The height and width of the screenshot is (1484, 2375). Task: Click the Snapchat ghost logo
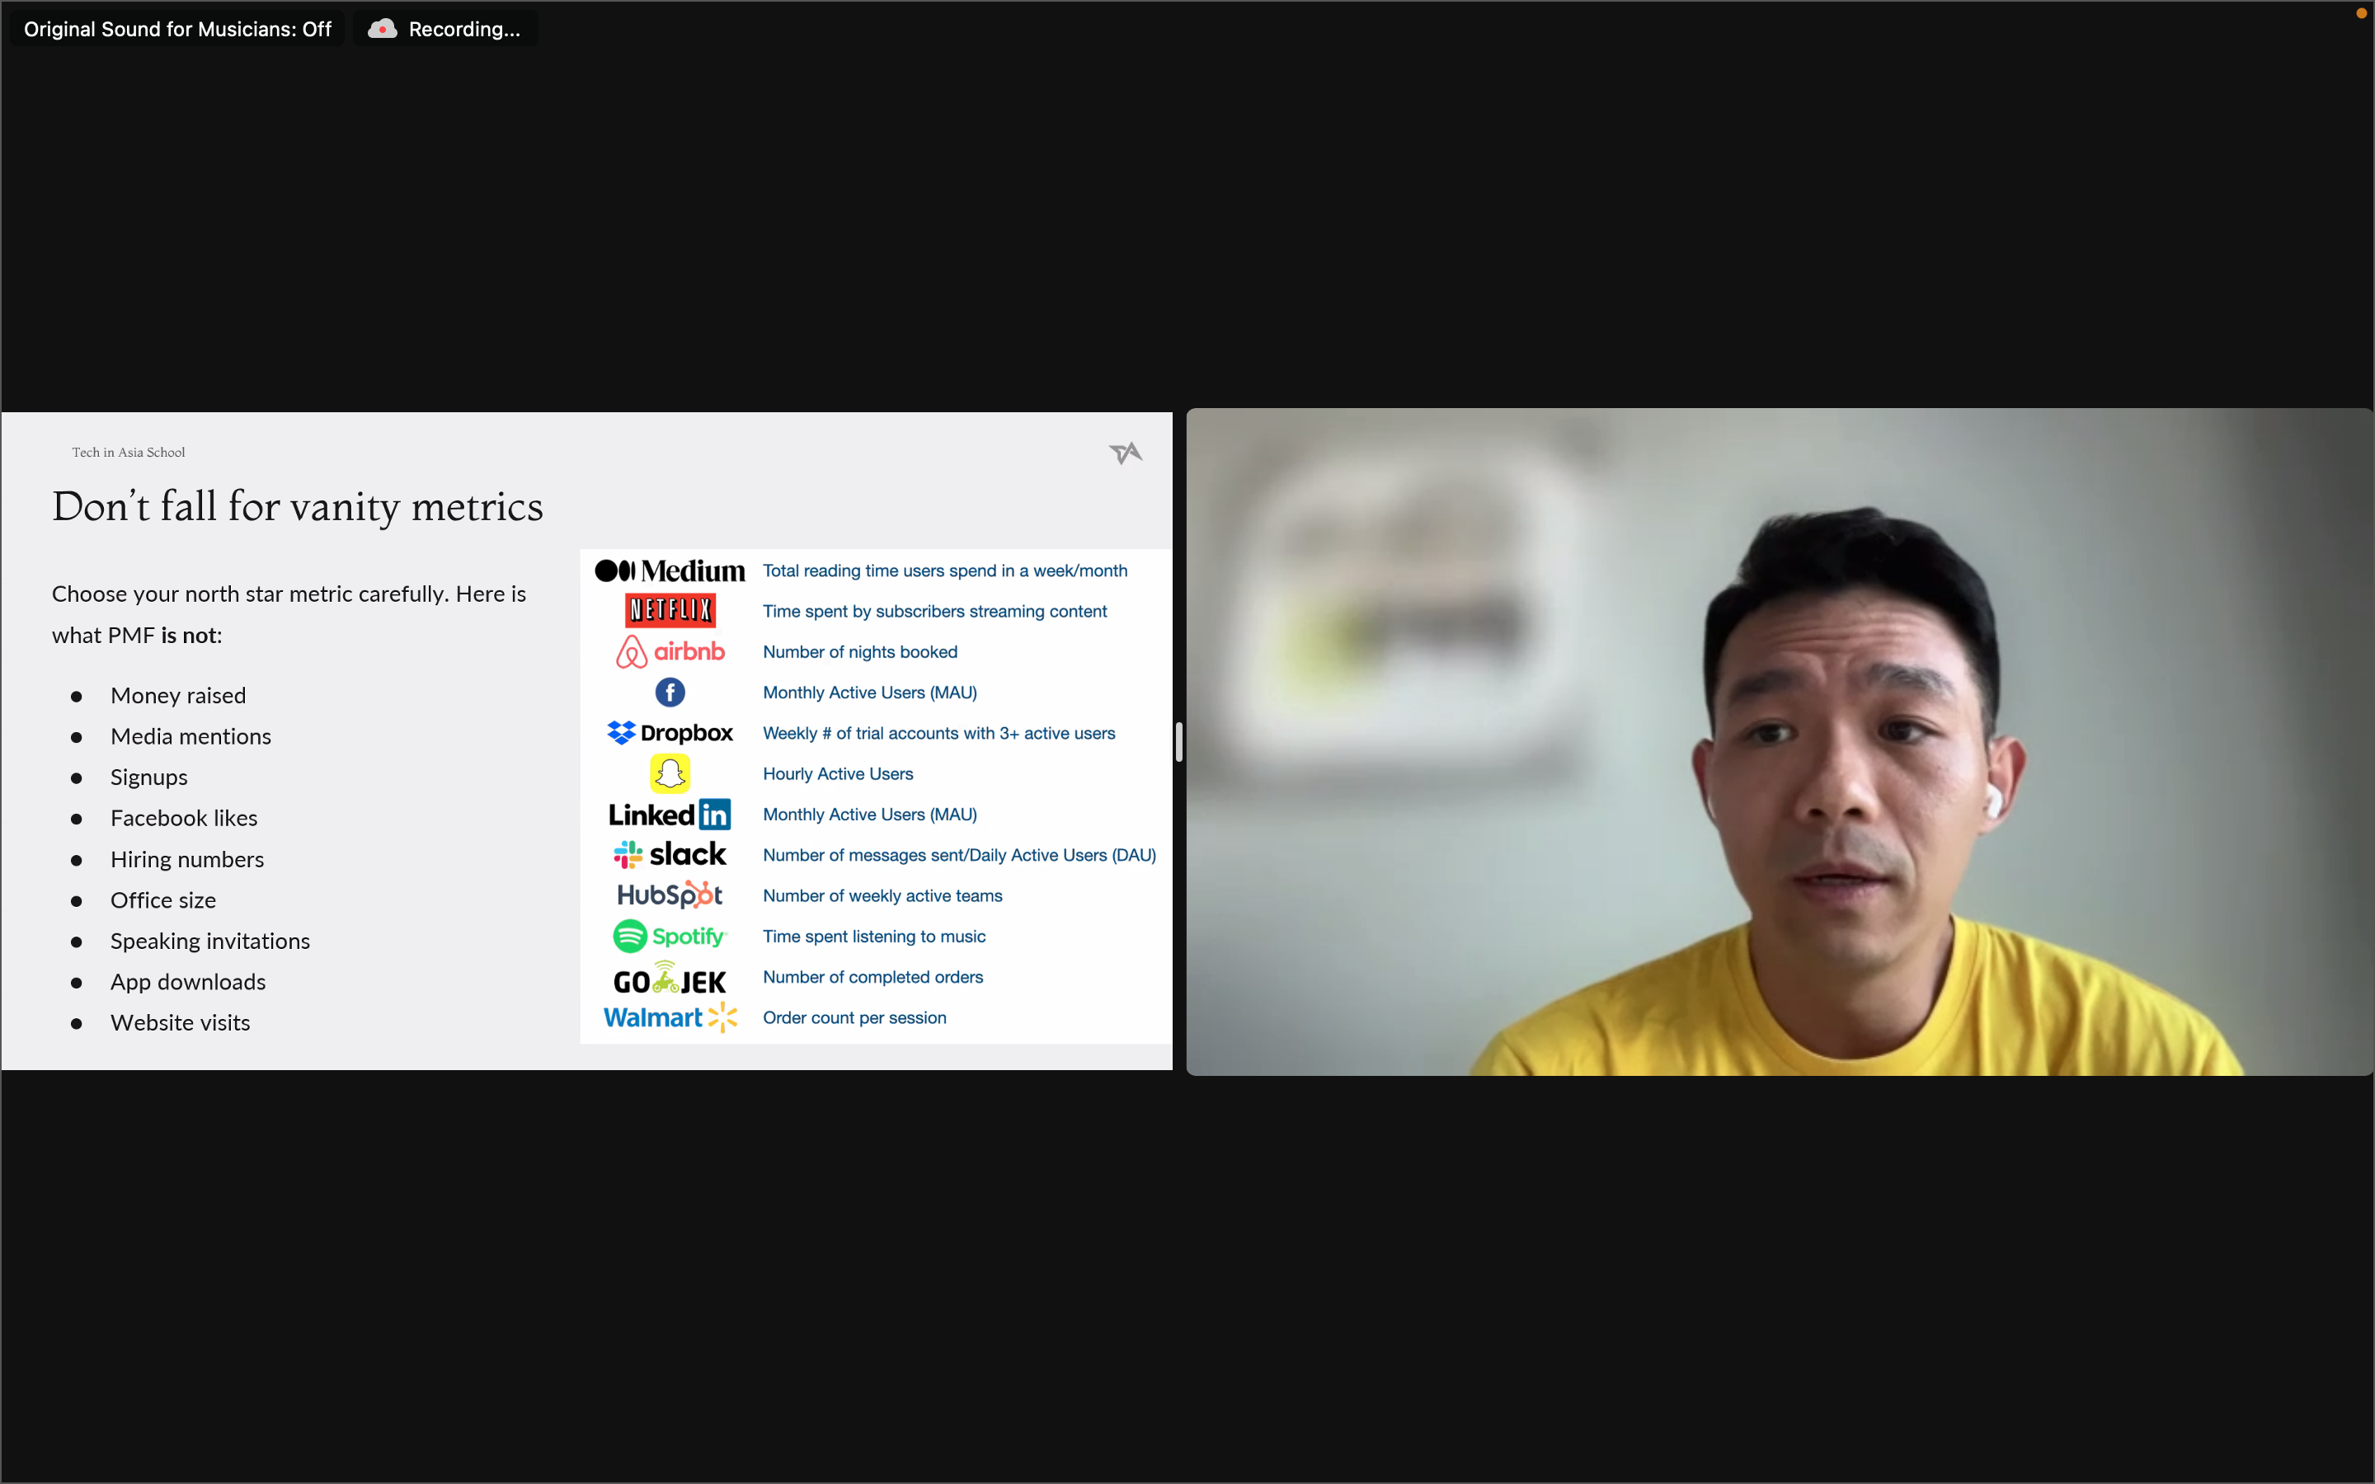(670, 773)
